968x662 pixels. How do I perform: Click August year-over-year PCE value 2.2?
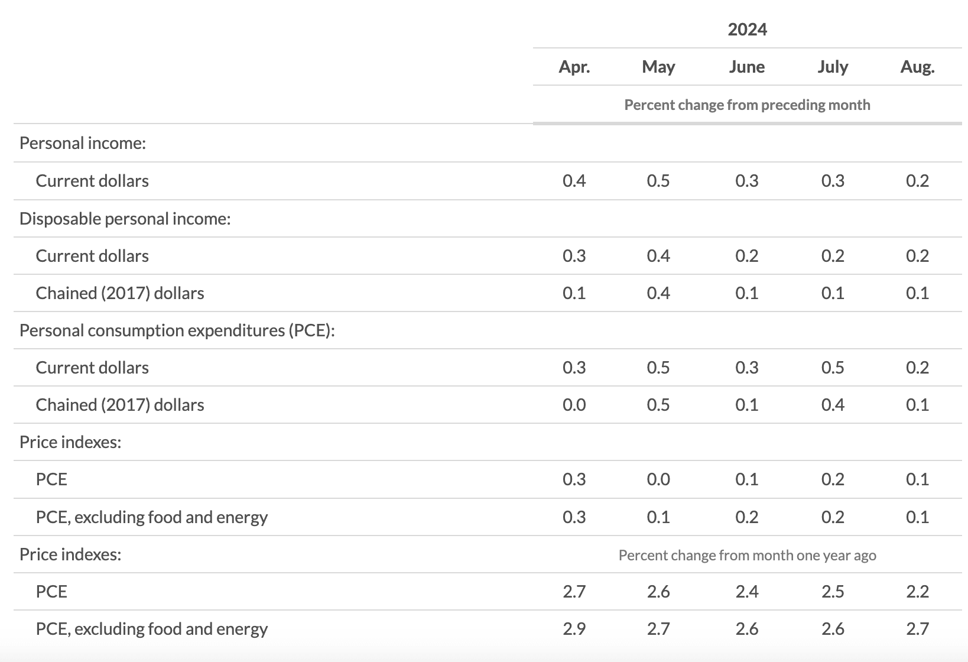(x=917, y=592)
